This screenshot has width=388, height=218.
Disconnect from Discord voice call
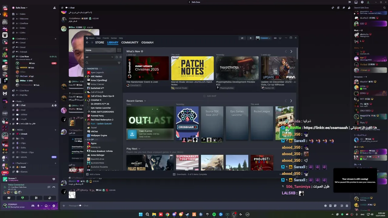(x=54, y=187)
